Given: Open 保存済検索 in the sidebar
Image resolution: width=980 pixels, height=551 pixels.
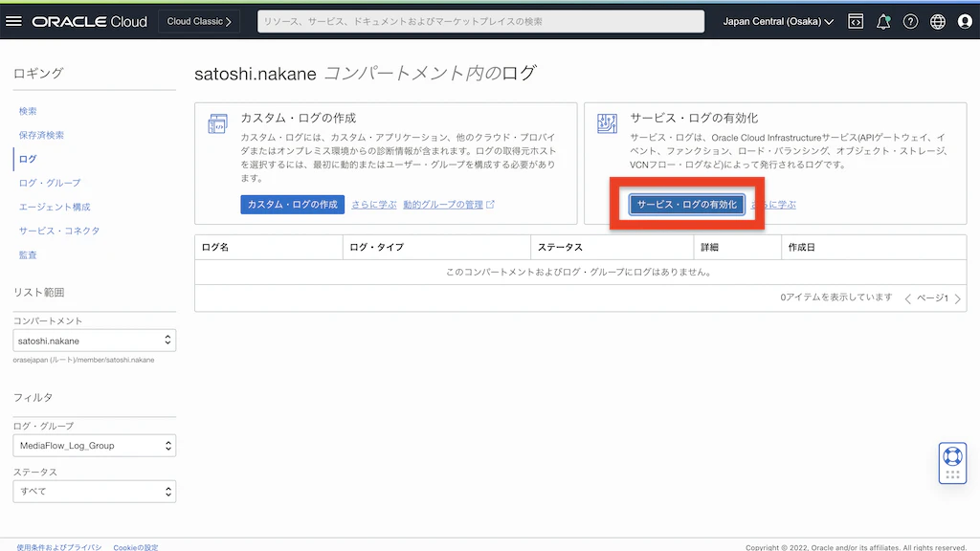Looking at the screenshot, I should (x=41, y=135).
